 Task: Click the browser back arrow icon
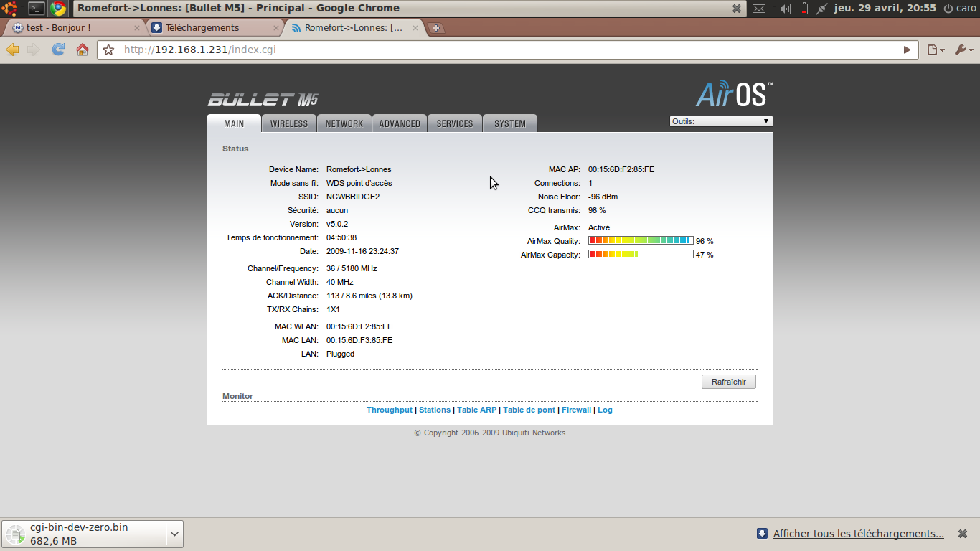12,50
